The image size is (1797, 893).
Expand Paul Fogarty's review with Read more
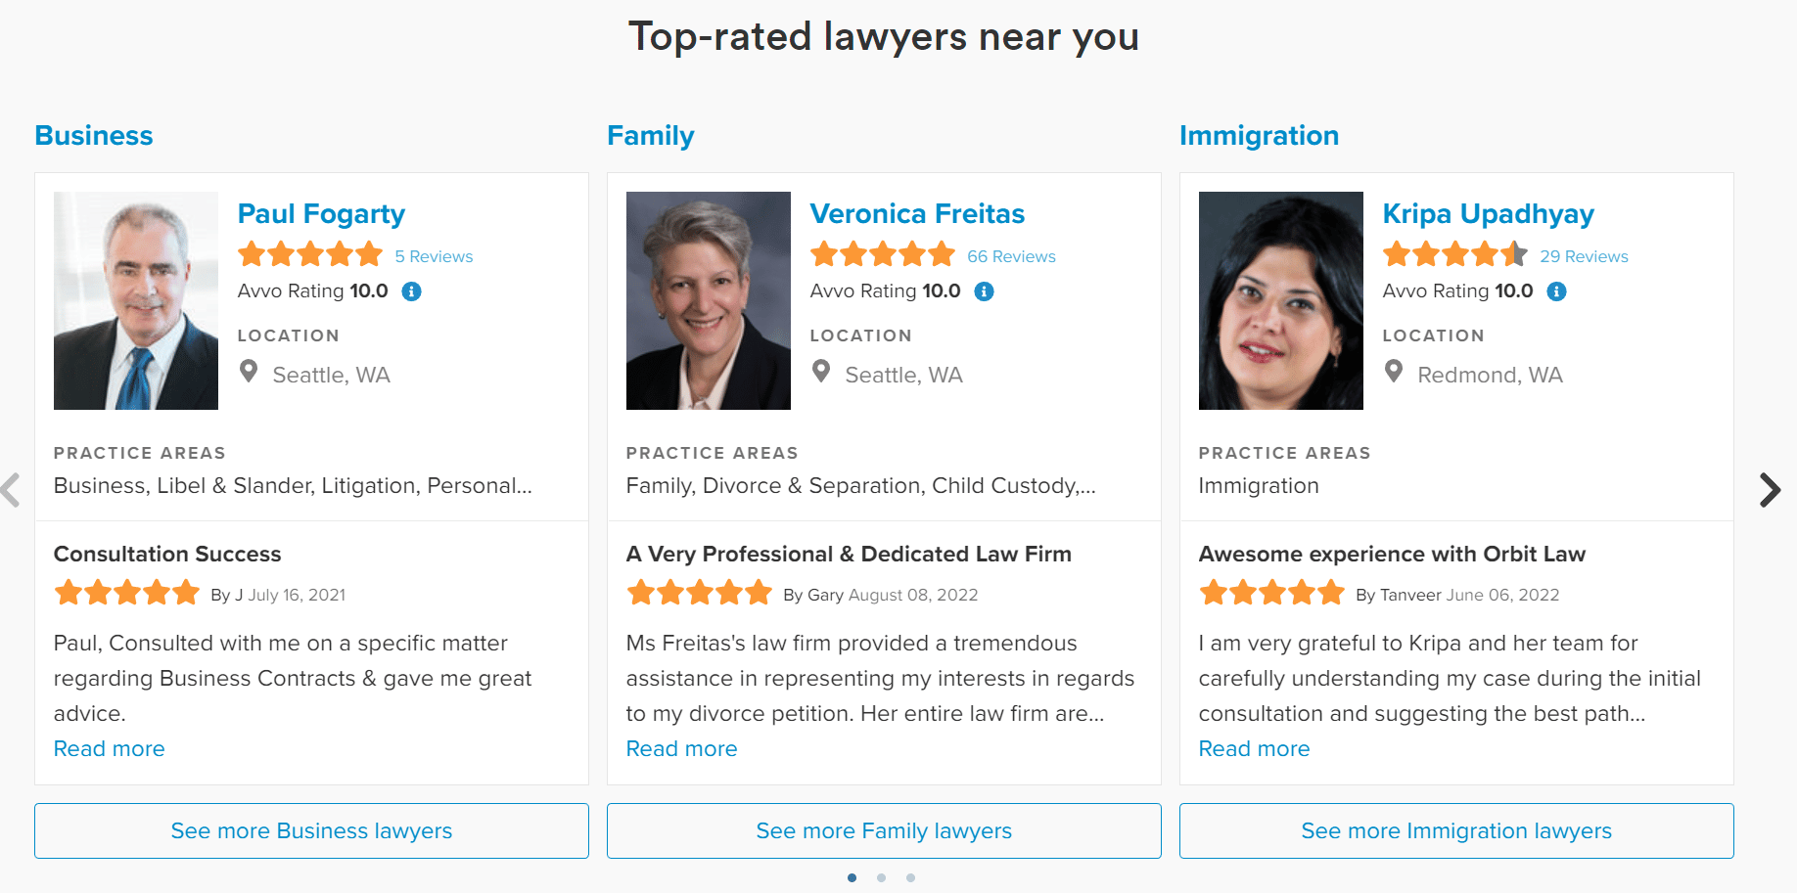click(x=110, y=749)
